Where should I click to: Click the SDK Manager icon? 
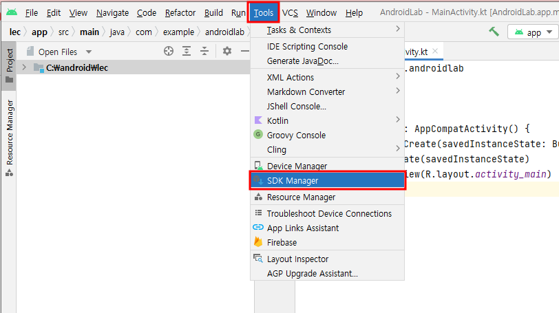coord(258,180)
